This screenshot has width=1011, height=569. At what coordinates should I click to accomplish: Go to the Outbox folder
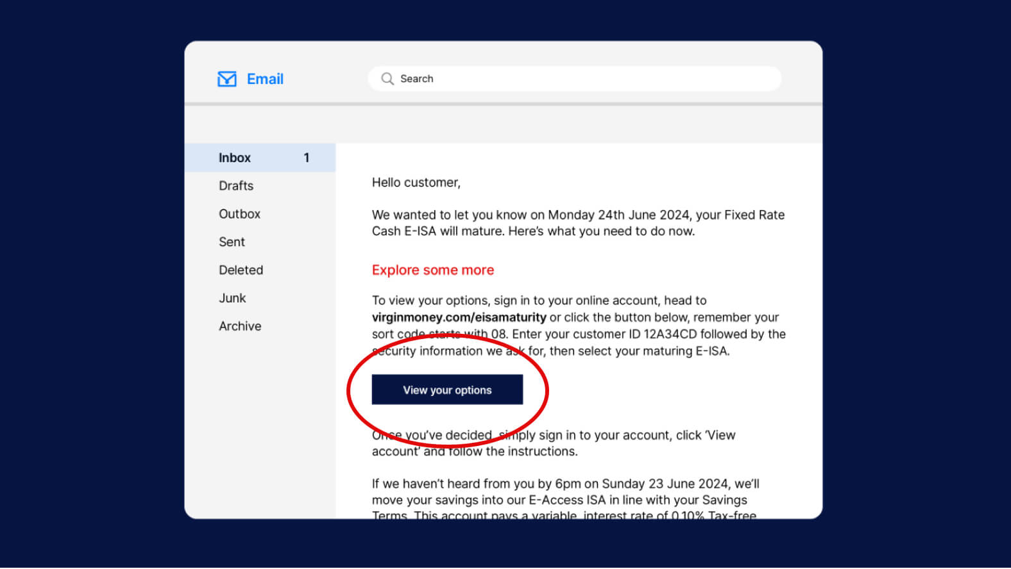(239, 214)
